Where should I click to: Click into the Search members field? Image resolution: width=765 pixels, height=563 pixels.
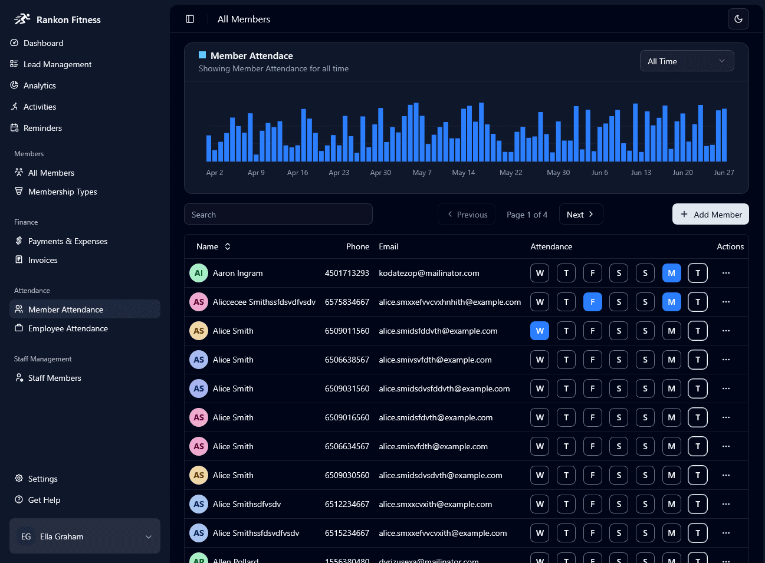278,215
